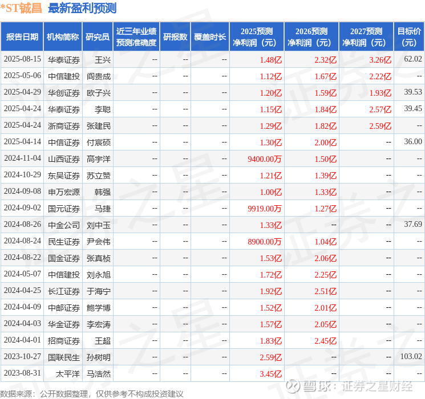This screenshot has height=399, width=425.
Task: Click analyst name 李聪
Action: pyautogui.click(x=103, y=109)
